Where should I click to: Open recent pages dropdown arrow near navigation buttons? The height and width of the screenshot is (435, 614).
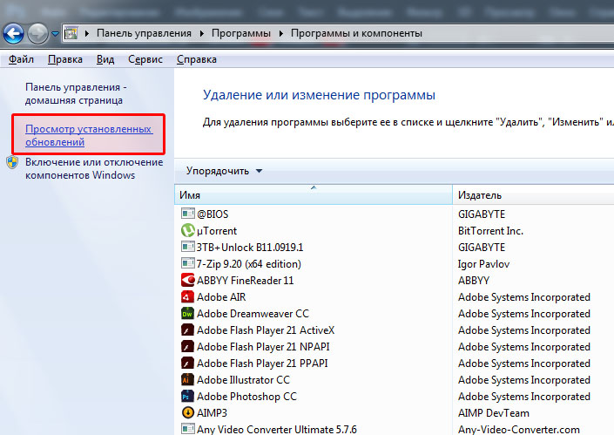pyautogui.click(x=55, y=34)
